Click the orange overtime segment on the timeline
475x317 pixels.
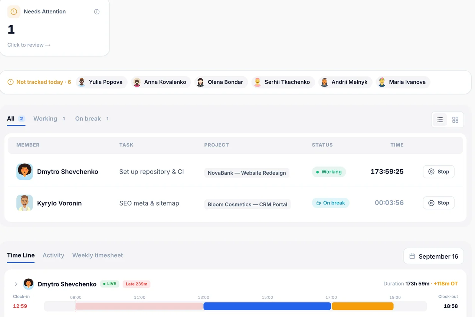pyautogui.click(x=363, y=306)
